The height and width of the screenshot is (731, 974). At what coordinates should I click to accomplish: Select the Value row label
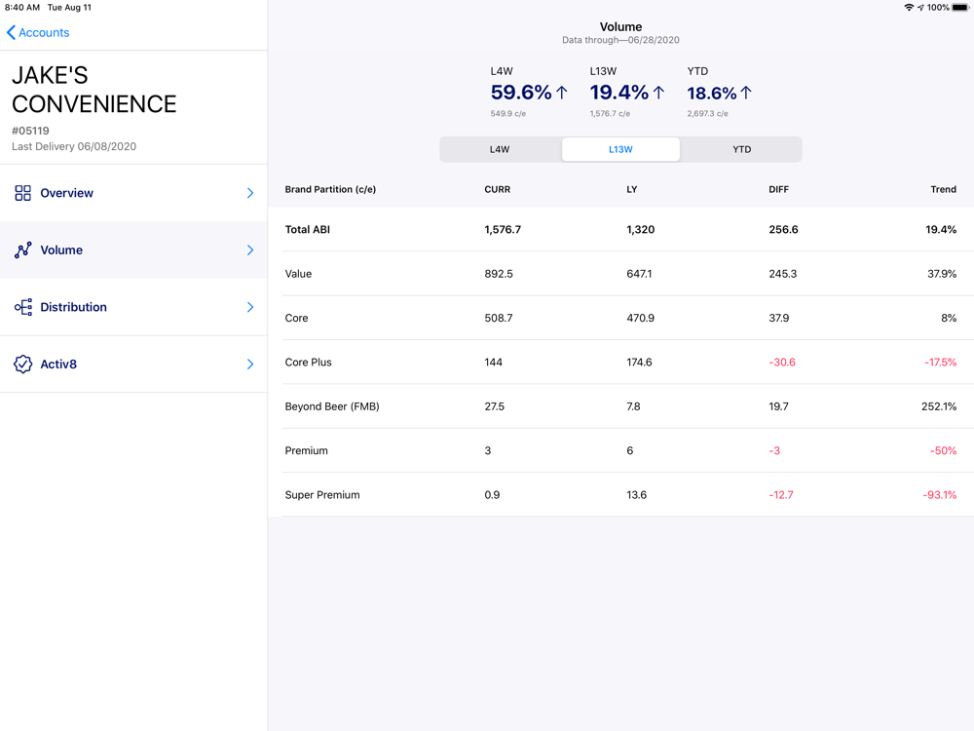point(298,274)
